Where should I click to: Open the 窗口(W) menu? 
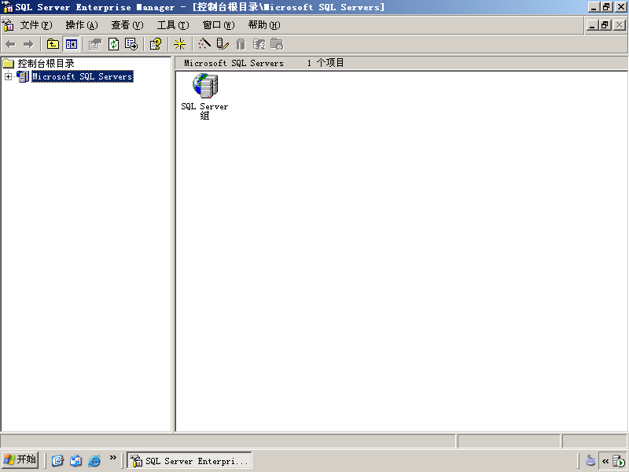(x=219, y=25)
